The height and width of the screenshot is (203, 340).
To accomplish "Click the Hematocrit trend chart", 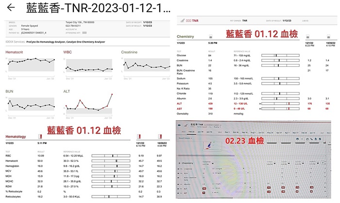I will (30, 65).
